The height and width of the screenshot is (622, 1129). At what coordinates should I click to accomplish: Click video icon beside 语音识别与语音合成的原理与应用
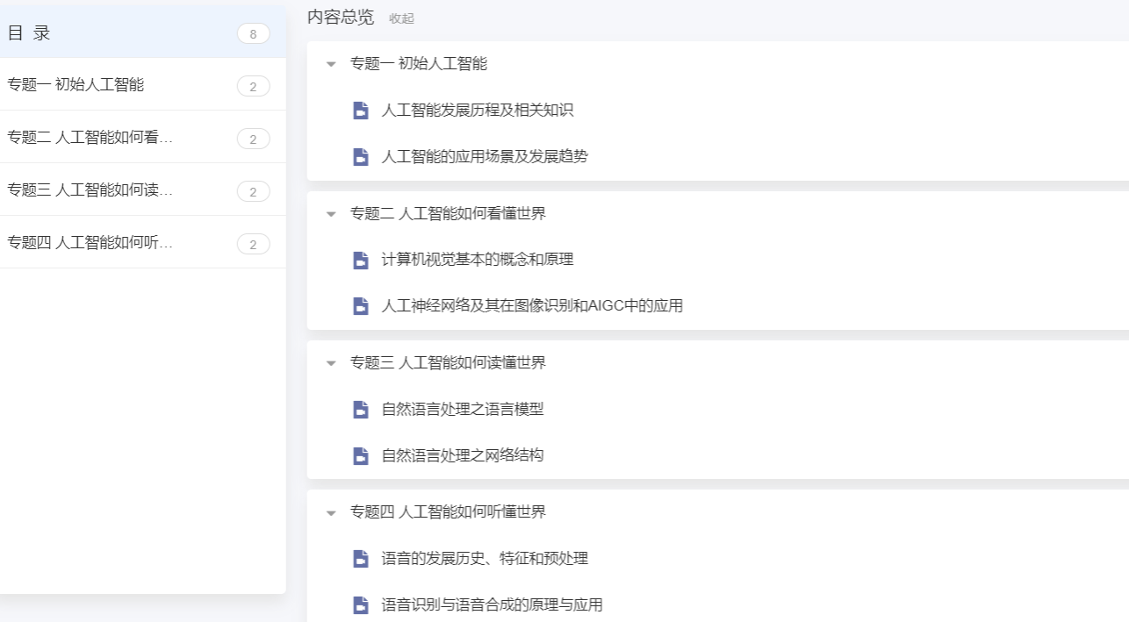click(360, 605)
